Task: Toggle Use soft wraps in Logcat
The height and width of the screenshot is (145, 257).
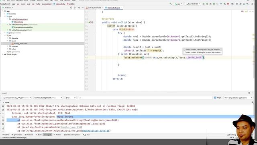Action: pos(3,120)
